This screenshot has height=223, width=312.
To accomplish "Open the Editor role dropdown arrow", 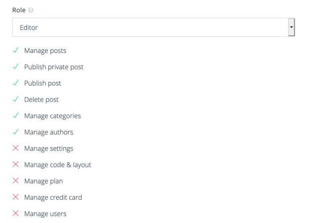I will (x=291, y=27).
